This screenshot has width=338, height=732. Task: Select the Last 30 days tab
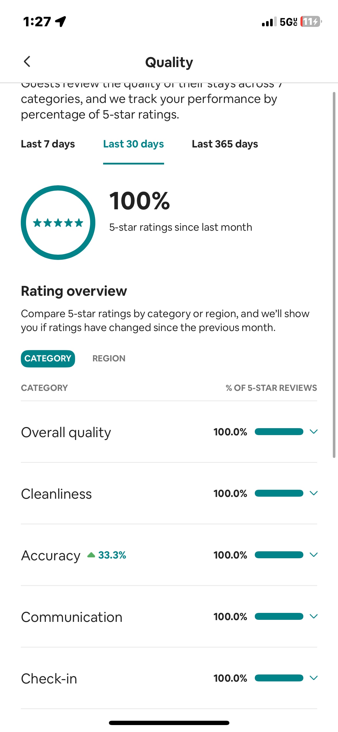coord(133,144)
